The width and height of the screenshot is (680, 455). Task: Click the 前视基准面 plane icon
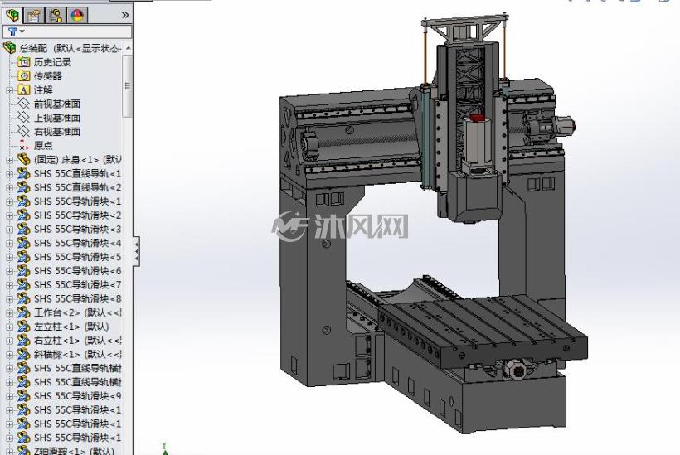pyautogui.click(x=23, y=104)
